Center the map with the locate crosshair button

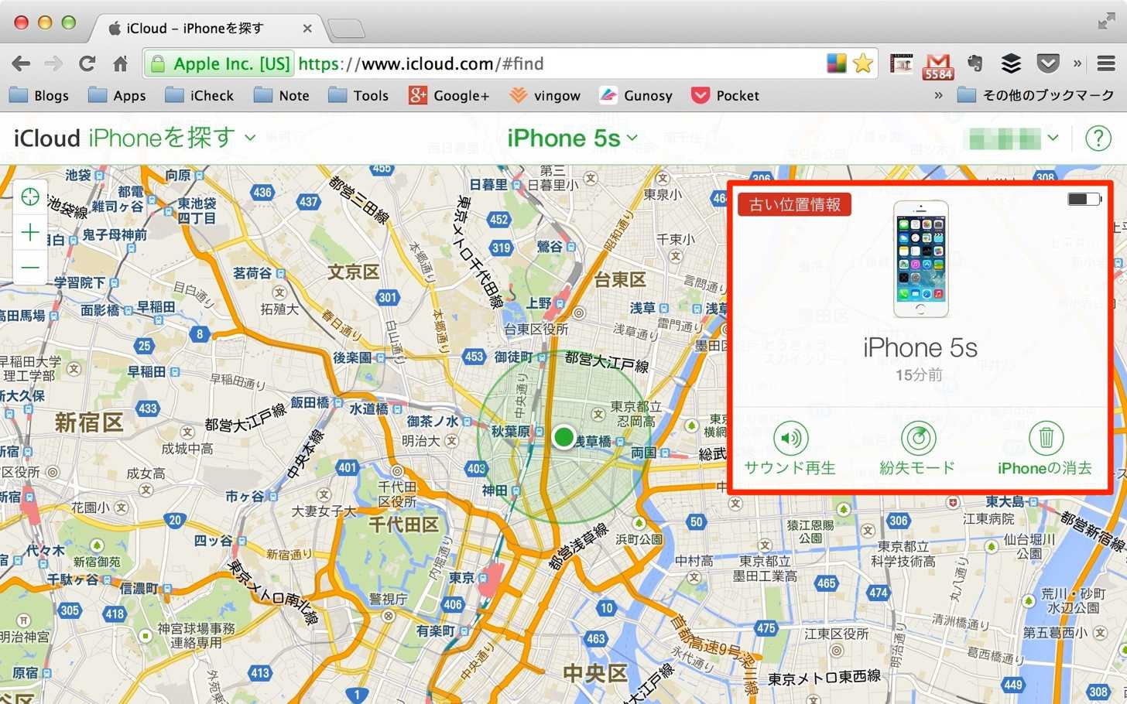[30, 197]
